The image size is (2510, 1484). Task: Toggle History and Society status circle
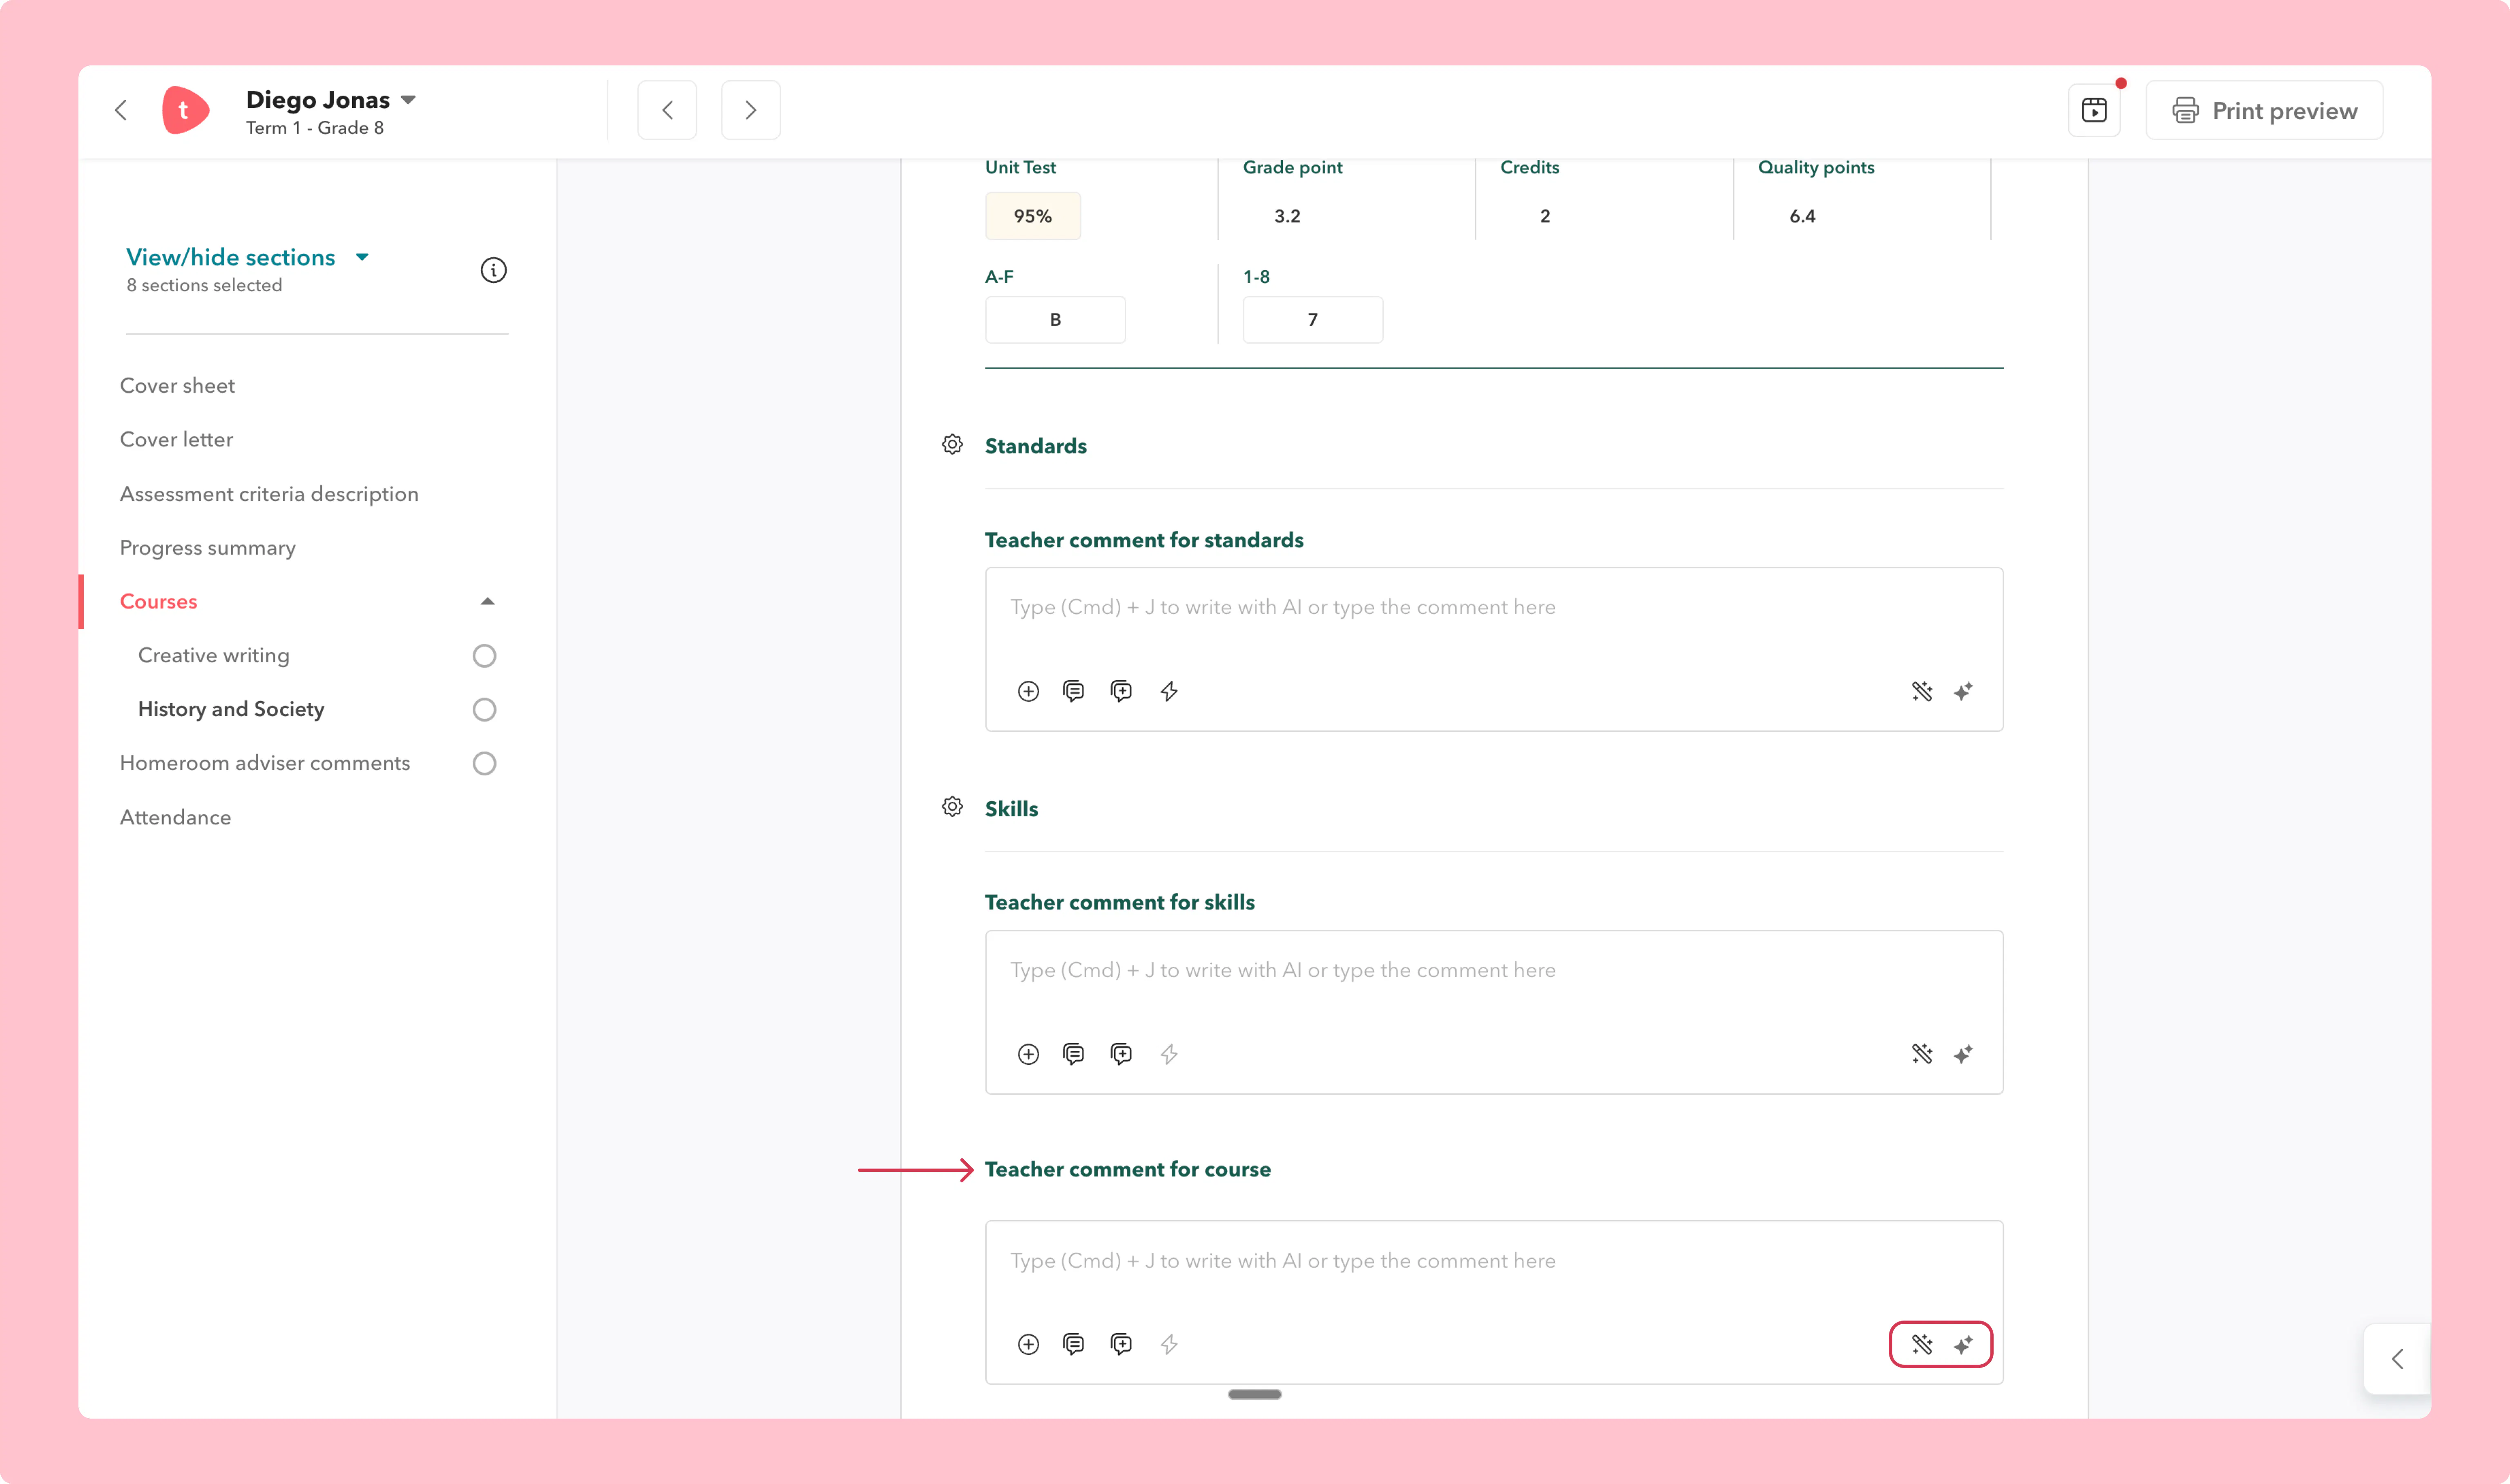pyautogui.click(x=485, y=710)
